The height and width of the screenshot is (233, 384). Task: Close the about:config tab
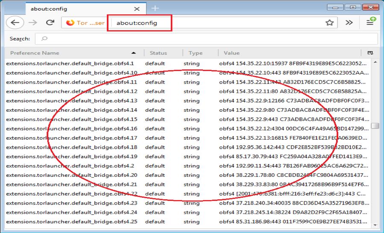137,9
